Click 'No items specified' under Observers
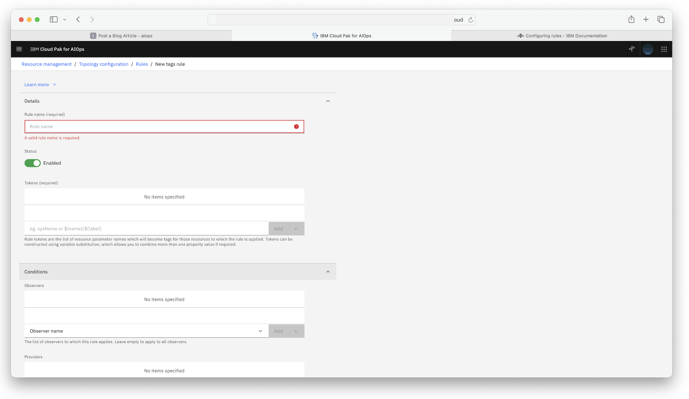 164,300
